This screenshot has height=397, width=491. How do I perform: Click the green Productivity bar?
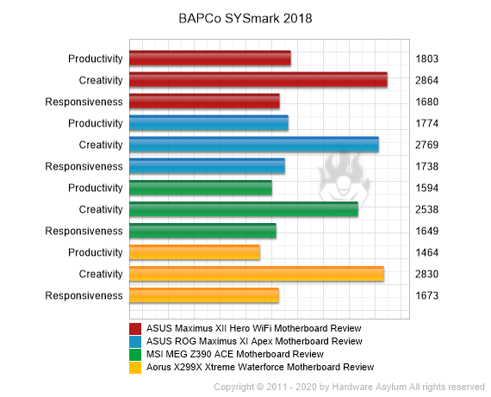coord(201,188)
